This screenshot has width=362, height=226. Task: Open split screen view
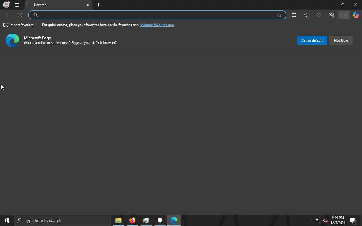coord(294,15)
